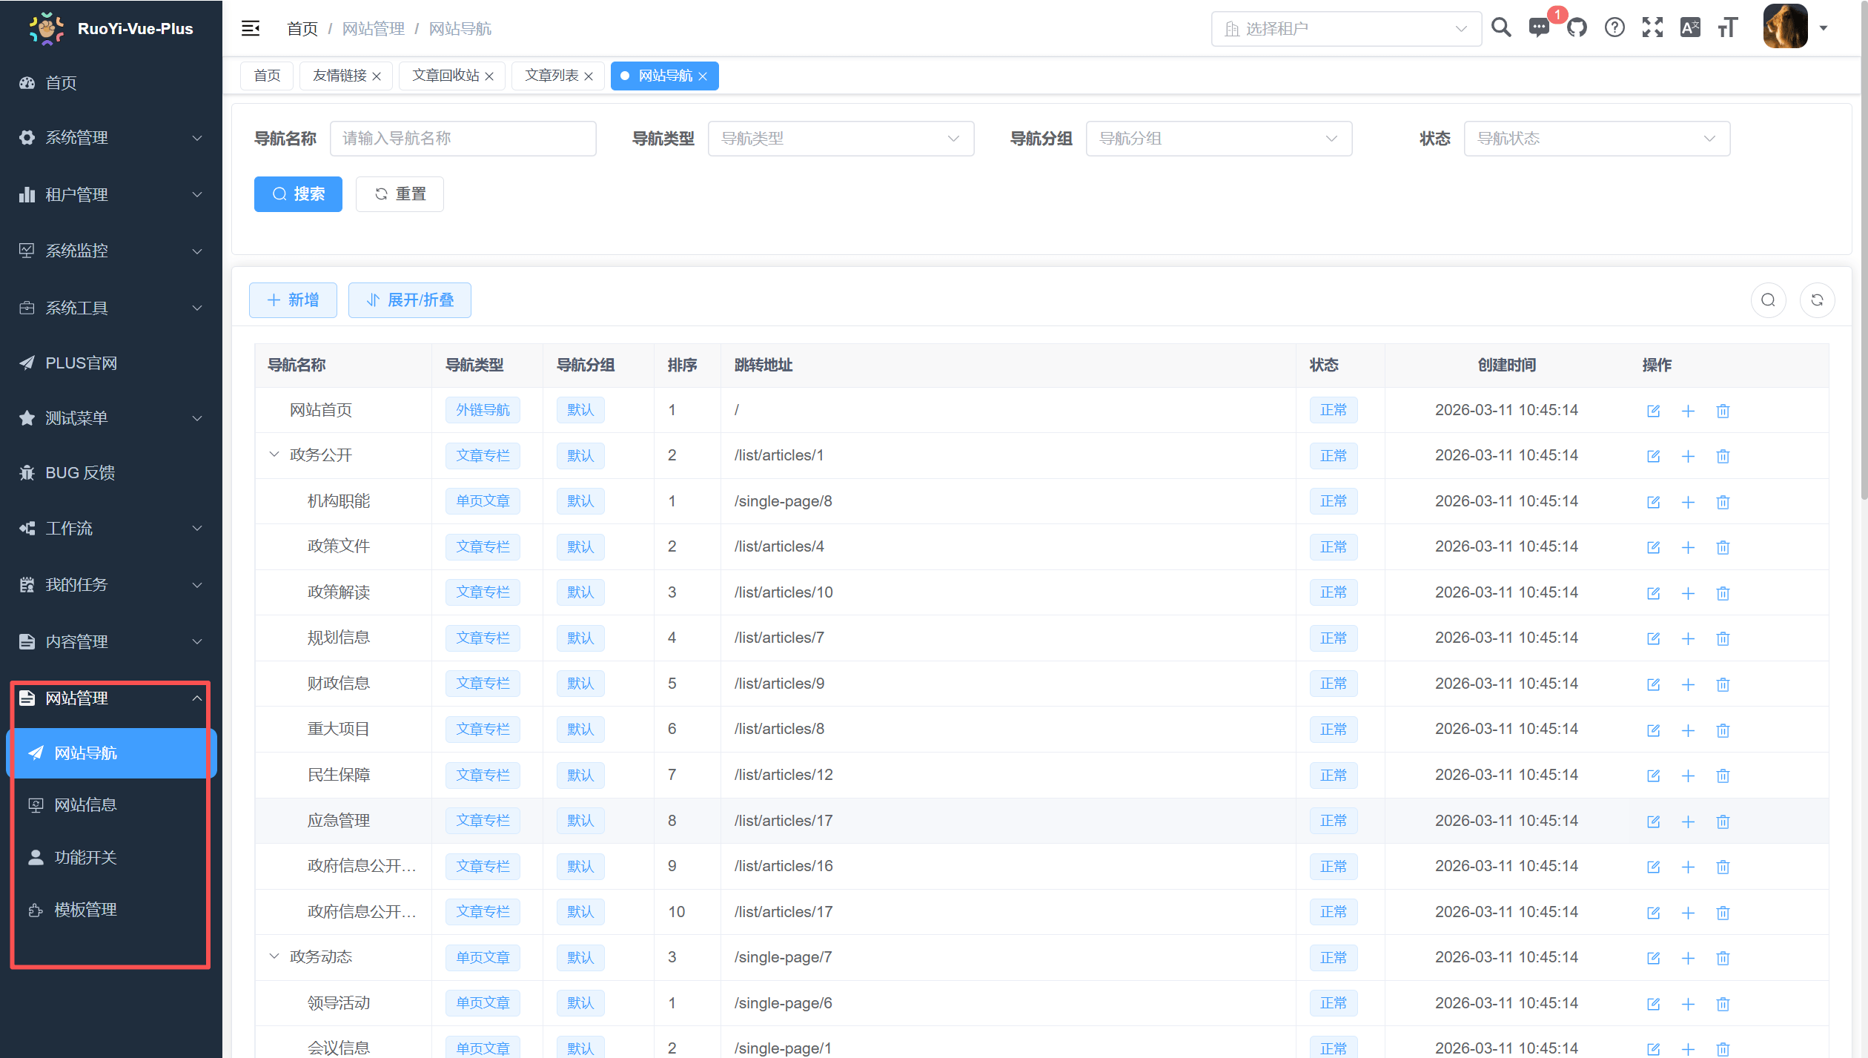Click the font size layout icon
This screenshot has height=1058, width=1868.
pyautogui.click(x=1728, y=28)
